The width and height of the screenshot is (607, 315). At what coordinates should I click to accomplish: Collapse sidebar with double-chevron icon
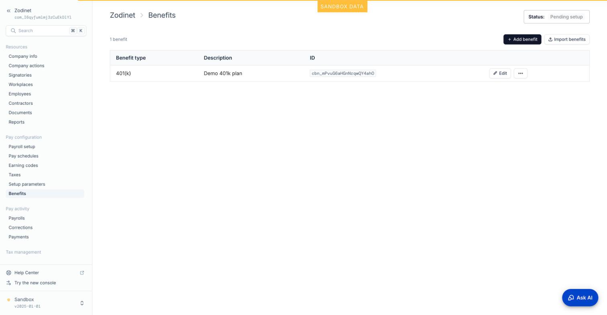click(x=8, y=11)
